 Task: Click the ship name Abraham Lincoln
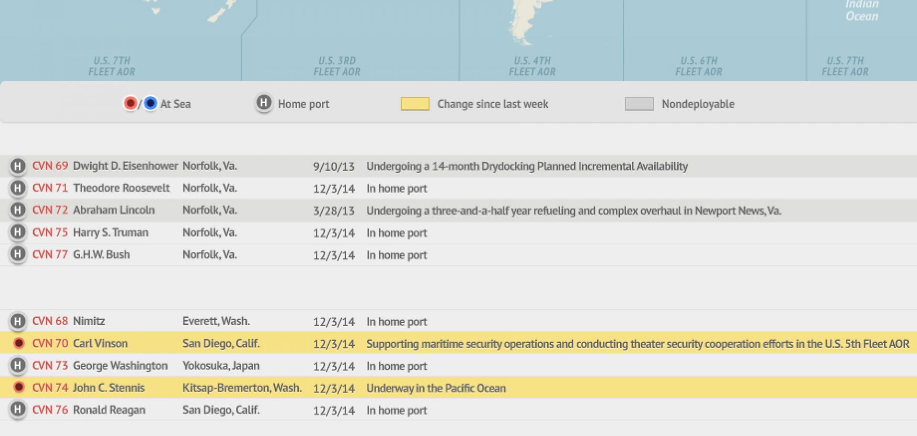click(114, 210)
